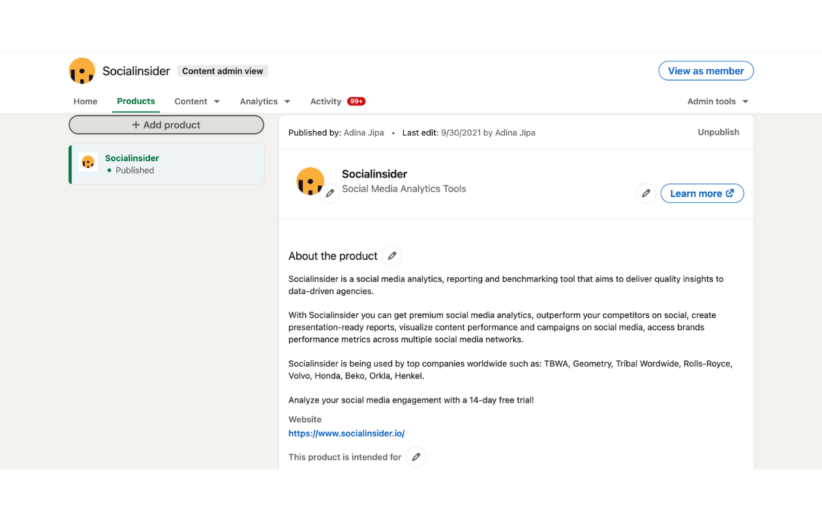Select Socialinsider product in the sidebar
822x522 pixels.
pyautogui.click(x=167, y=164)
